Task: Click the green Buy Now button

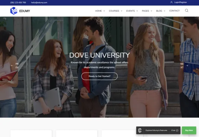Action: [x=189, y=130]
